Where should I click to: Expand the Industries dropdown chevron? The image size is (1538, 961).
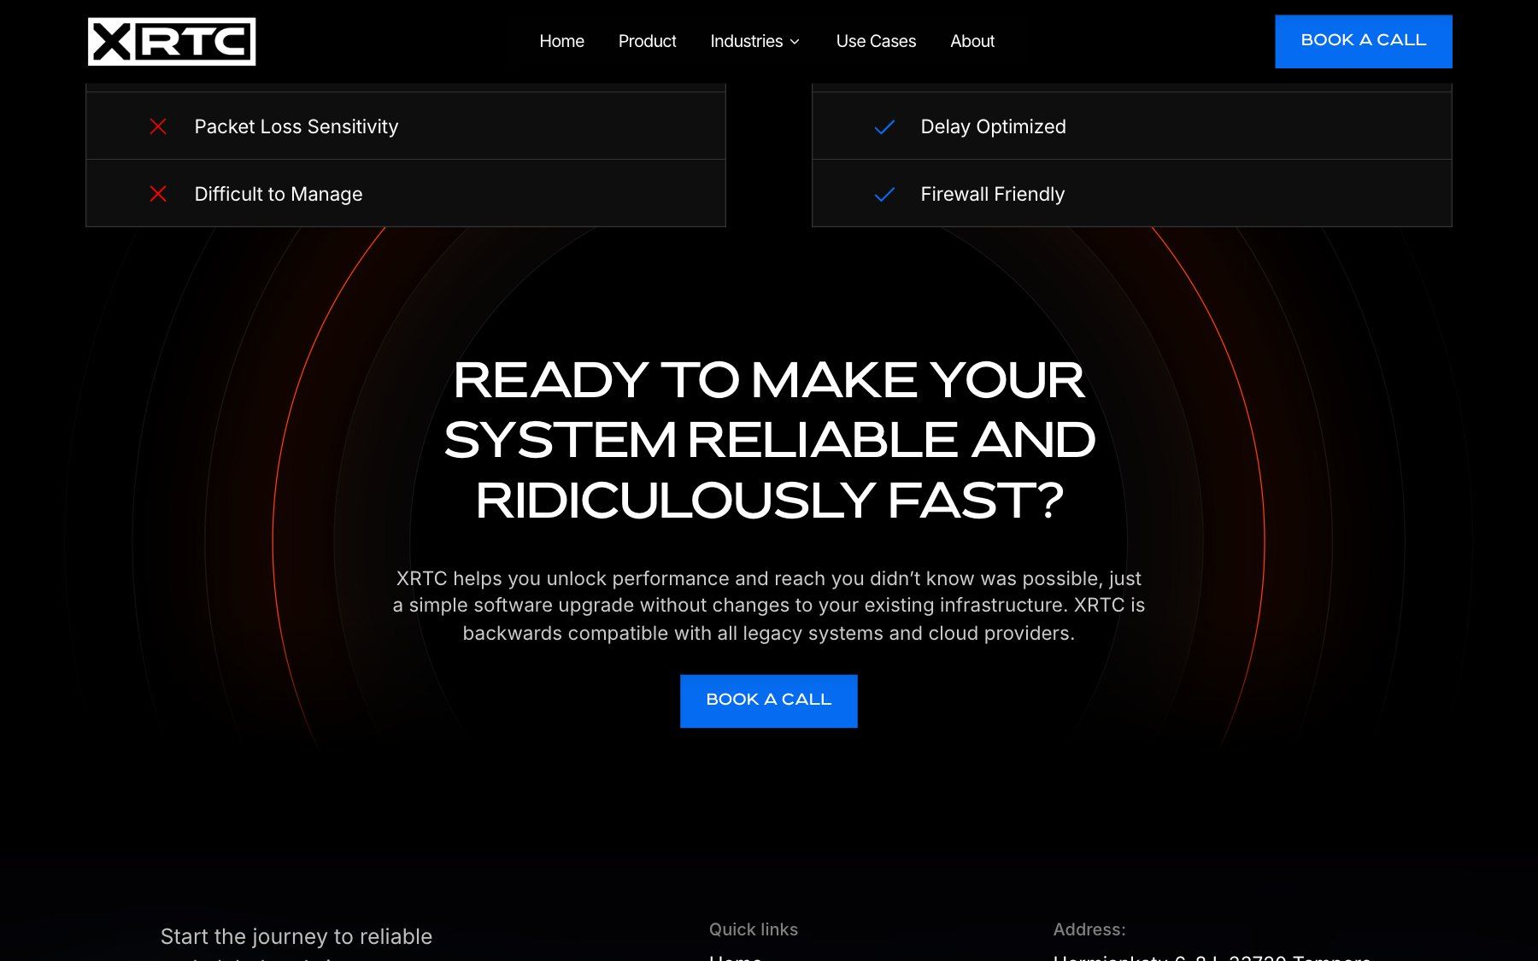click(795, 41)
